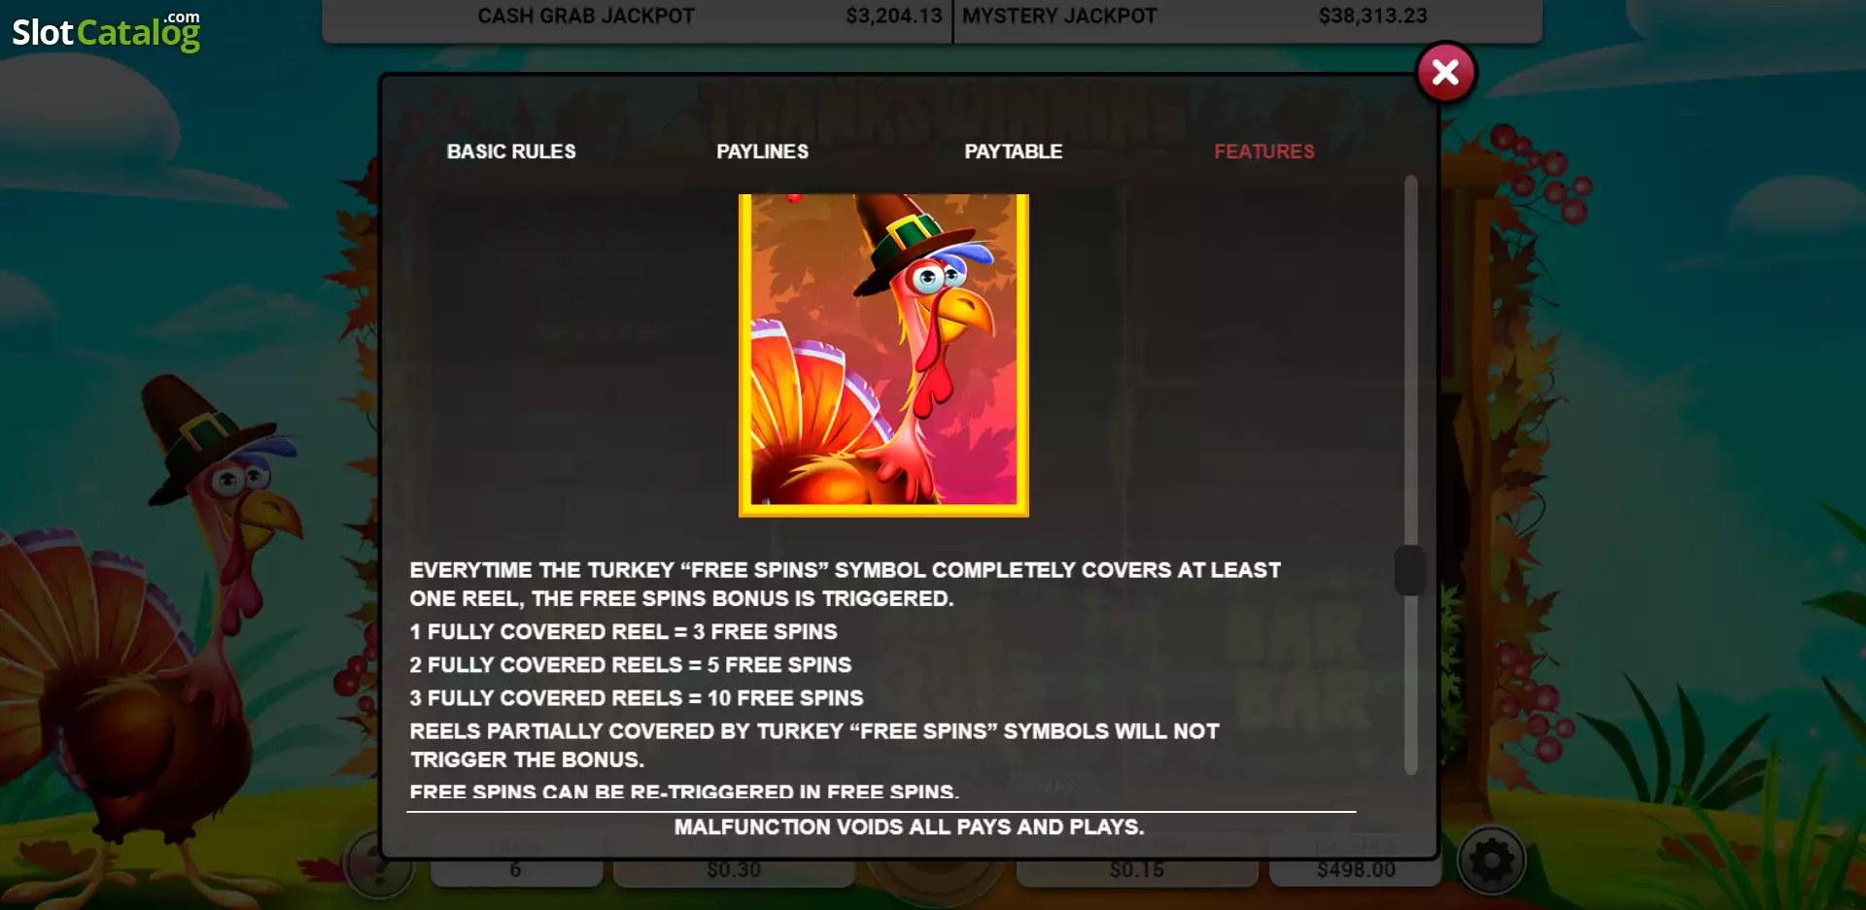This screenshot has height=910, width=1866.
Task: Click the Mystery Jackpot display
Action: pos(1247,17)
